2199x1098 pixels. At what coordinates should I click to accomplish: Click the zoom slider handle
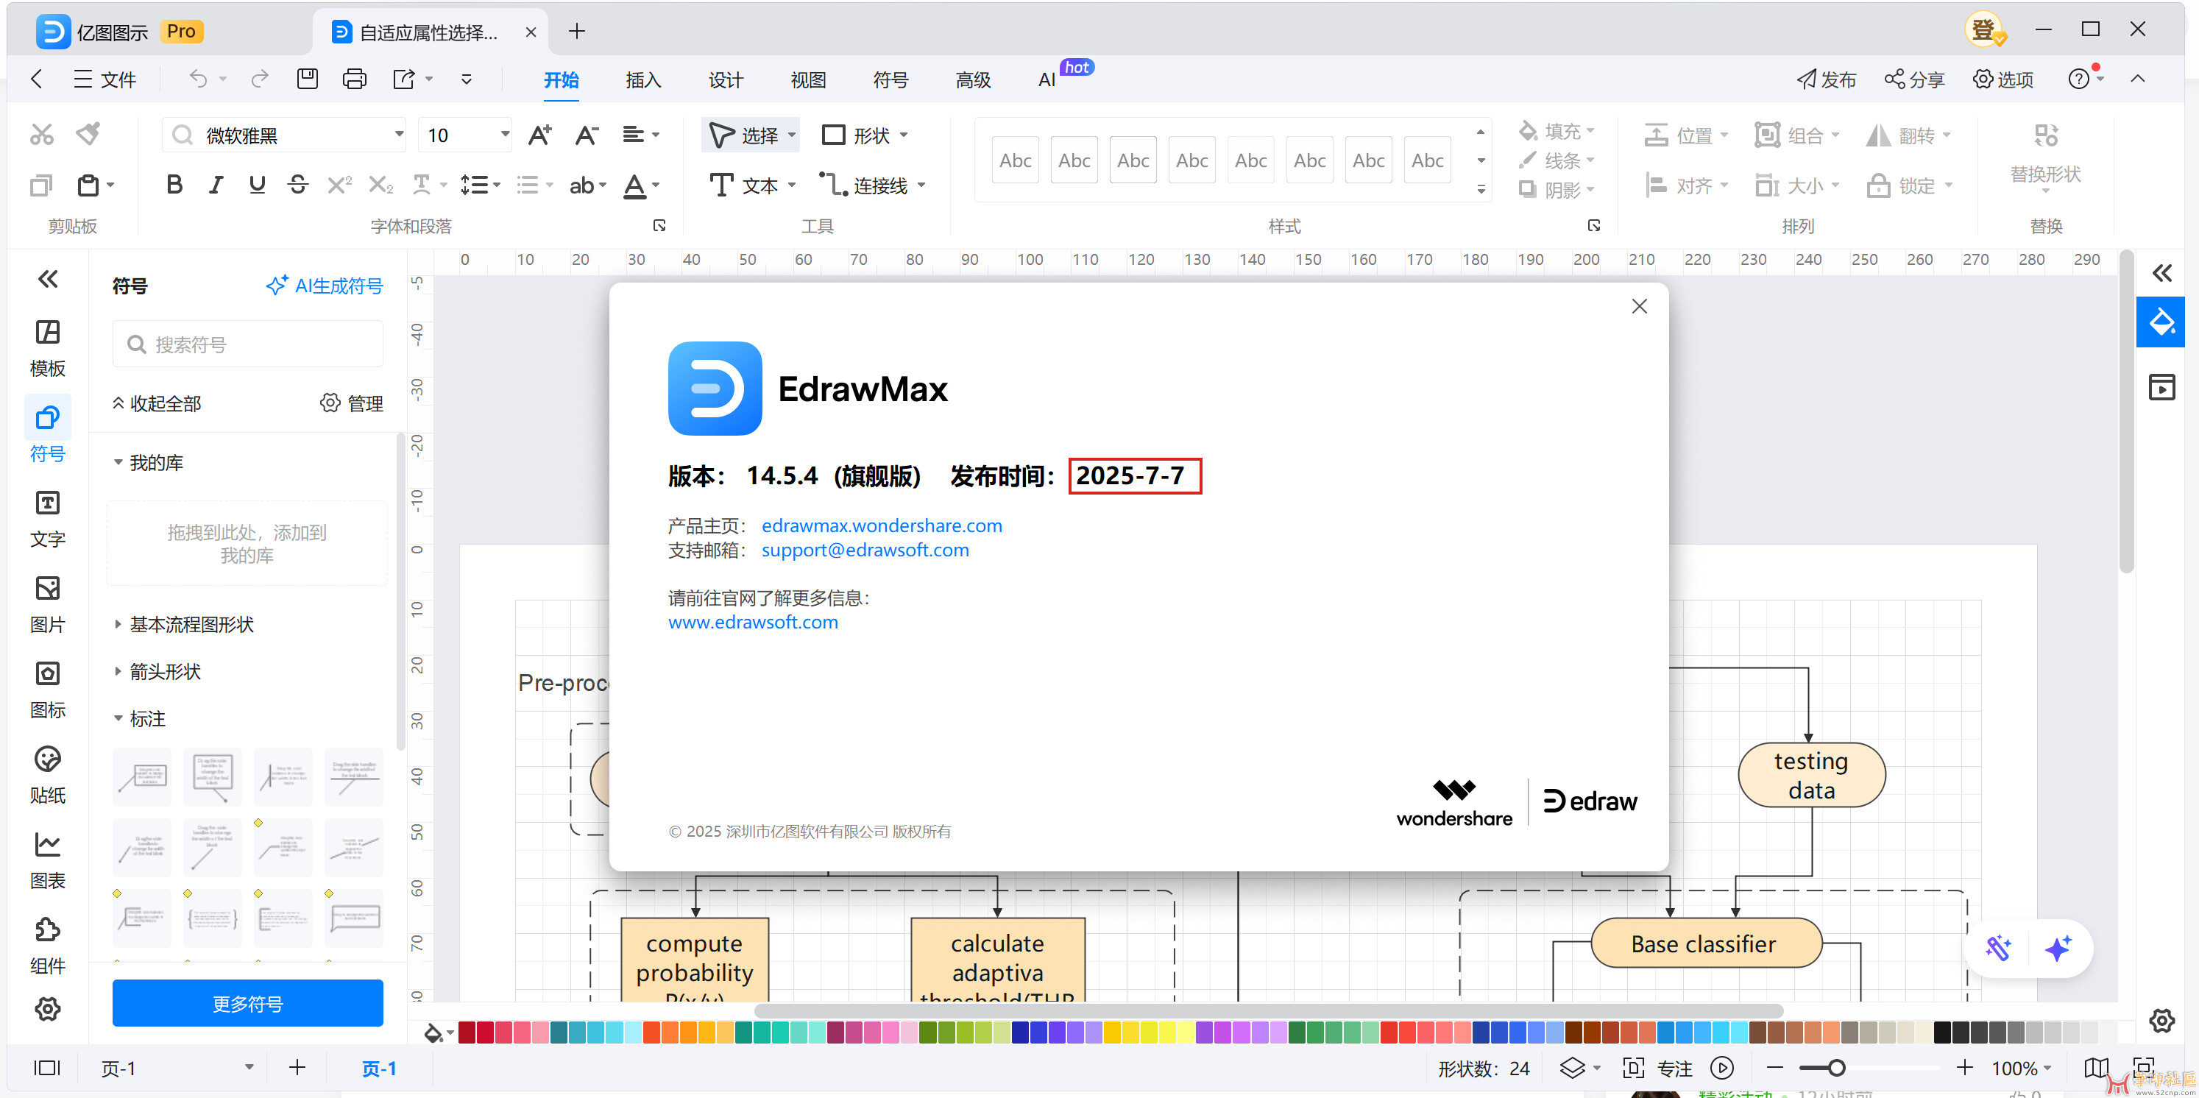click(1836, 1068)
